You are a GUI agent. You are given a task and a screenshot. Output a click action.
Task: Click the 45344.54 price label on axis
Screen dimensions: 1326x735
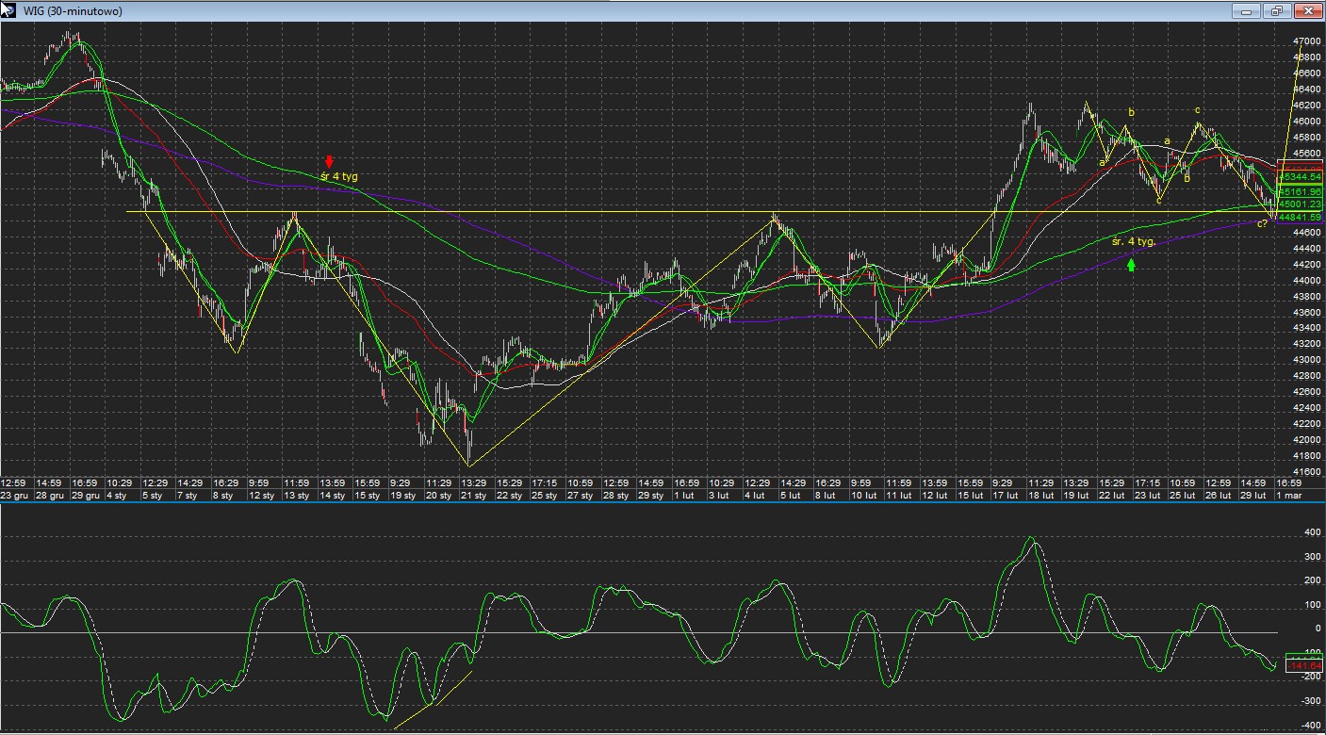(1301, 177)
